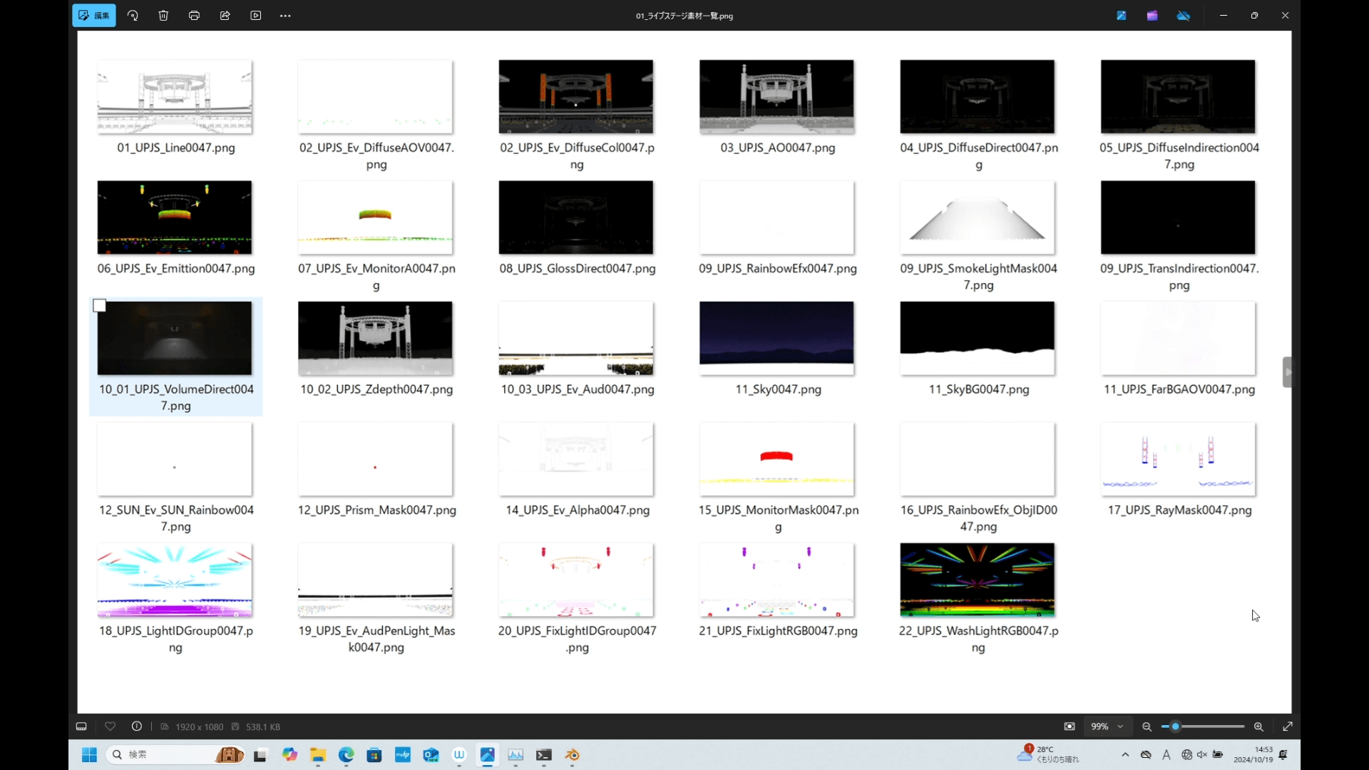Toggle the filmstrip view icon

point(81,727)
